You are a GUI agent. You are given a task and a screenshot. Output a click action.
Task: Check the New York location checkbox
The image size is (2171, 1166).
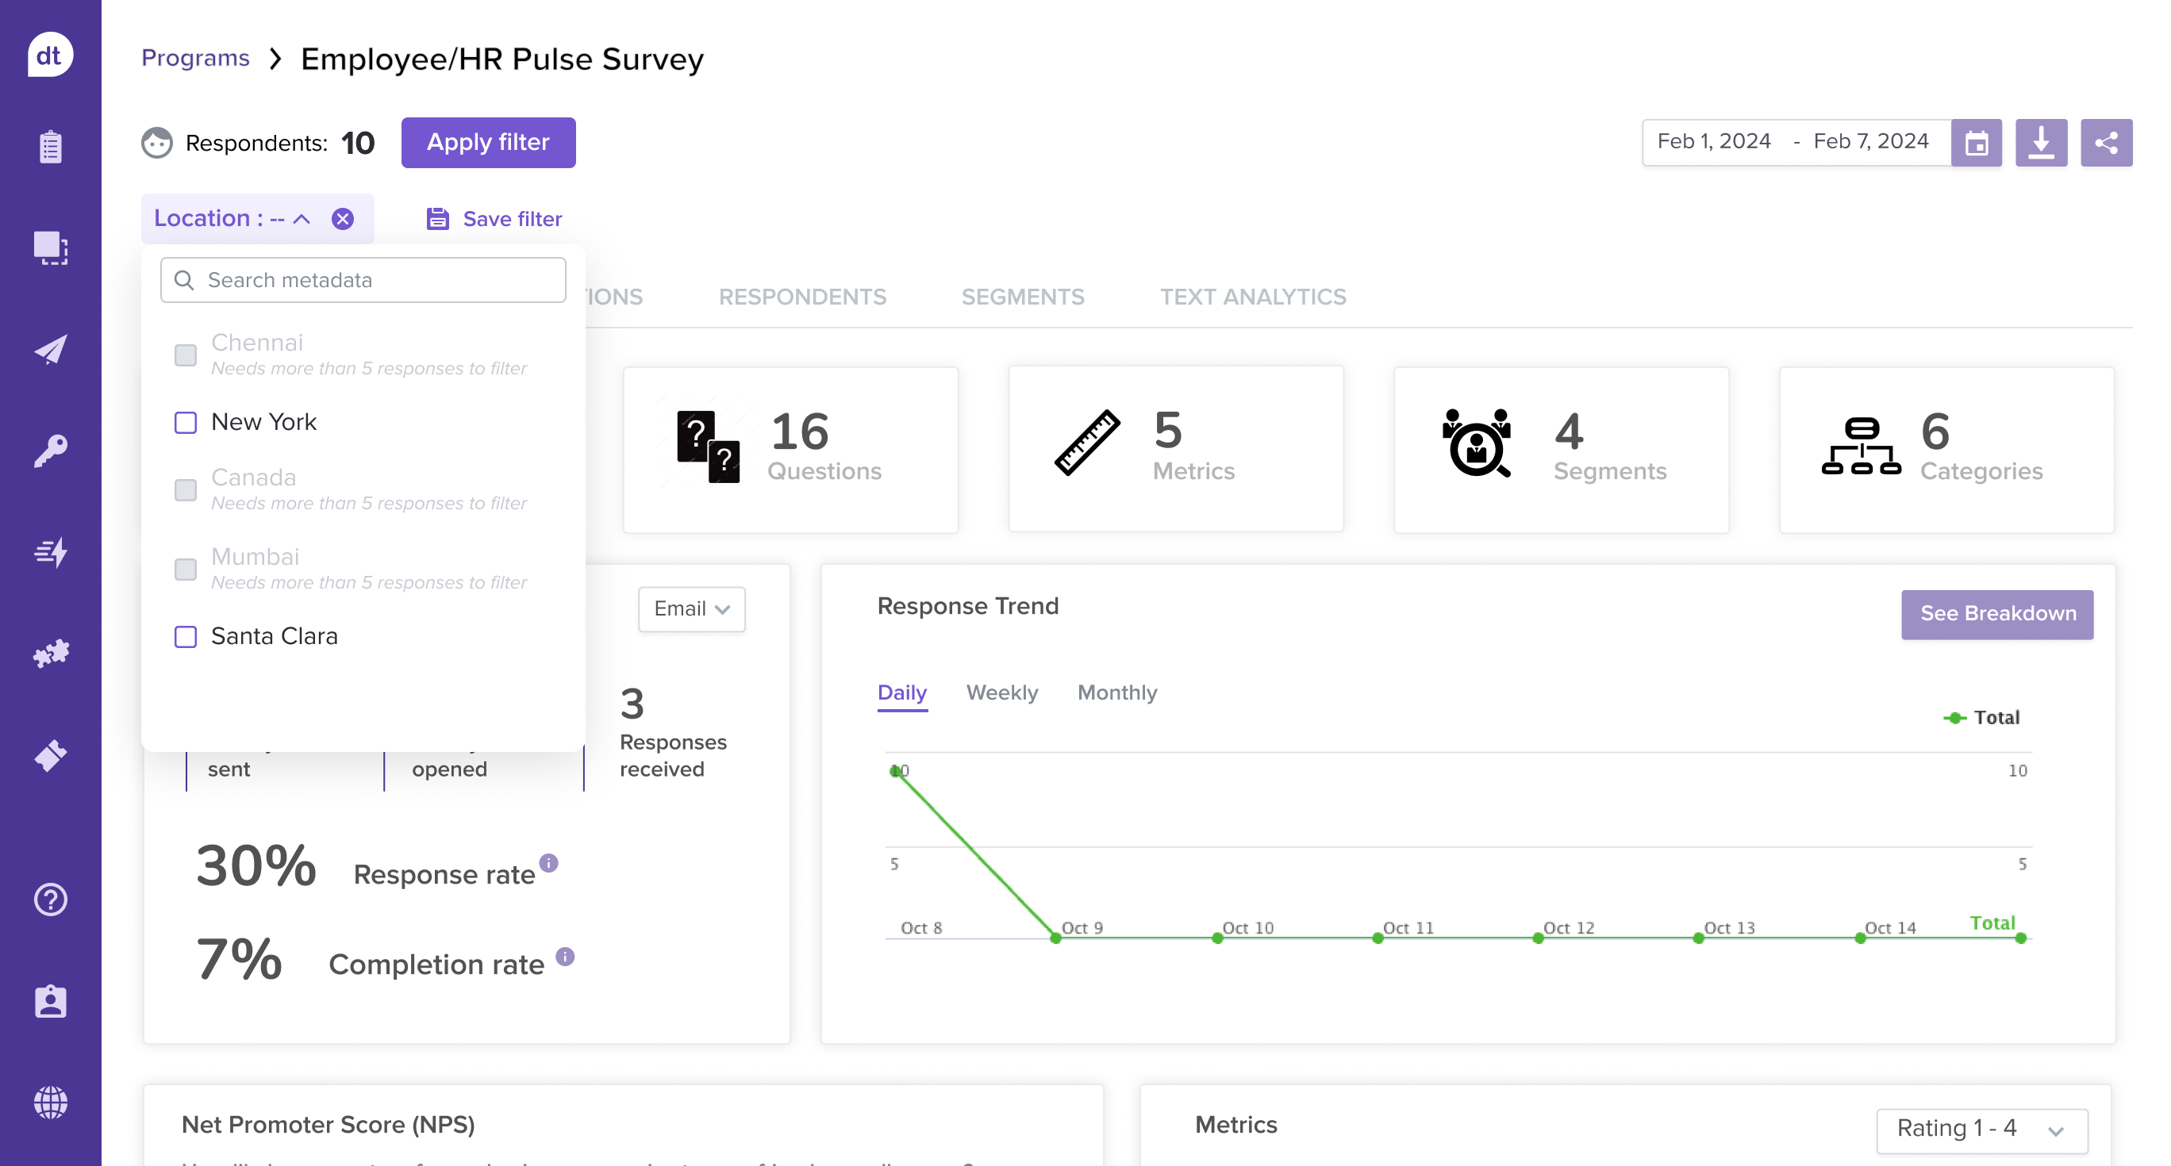186,422
